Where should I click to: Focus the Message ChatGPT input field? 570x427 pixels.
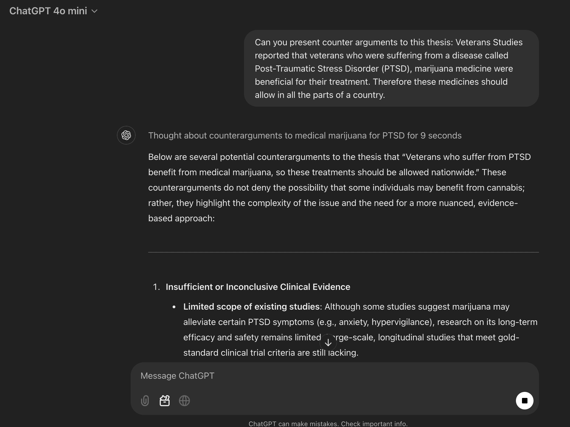[x=329, y=376]
